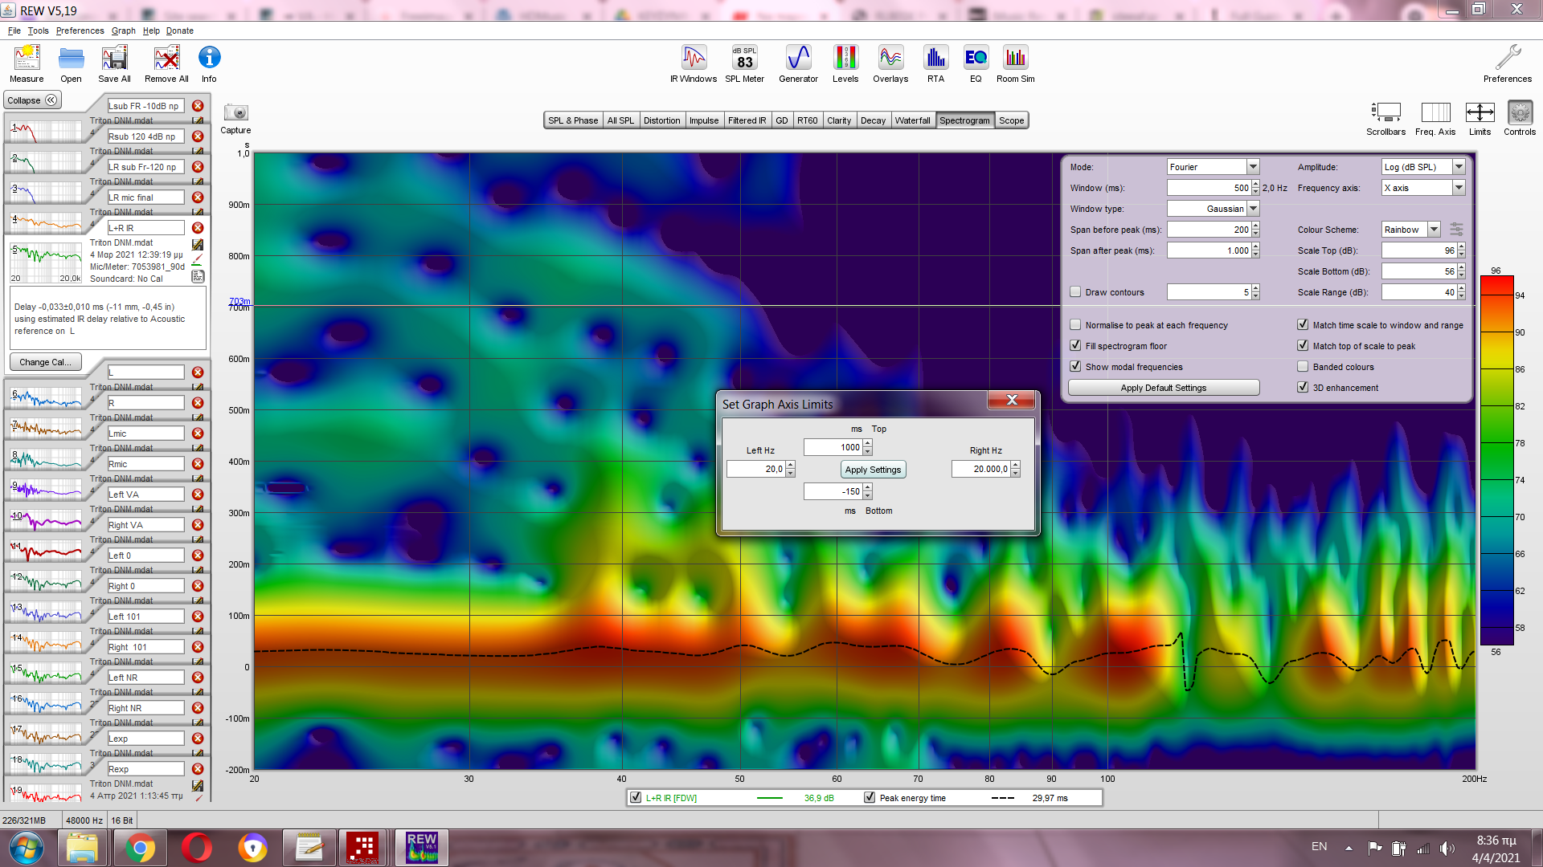Open the Overlays window
Viewport: 1543px width, 867px height.
pyautogui.click(x=890, y=63)
